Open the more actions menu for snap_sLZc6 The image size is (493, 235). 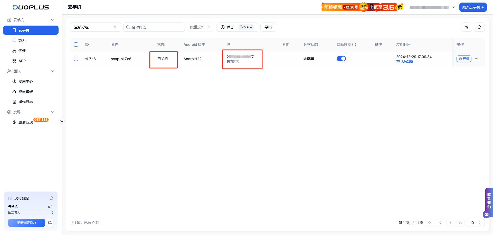477,59
